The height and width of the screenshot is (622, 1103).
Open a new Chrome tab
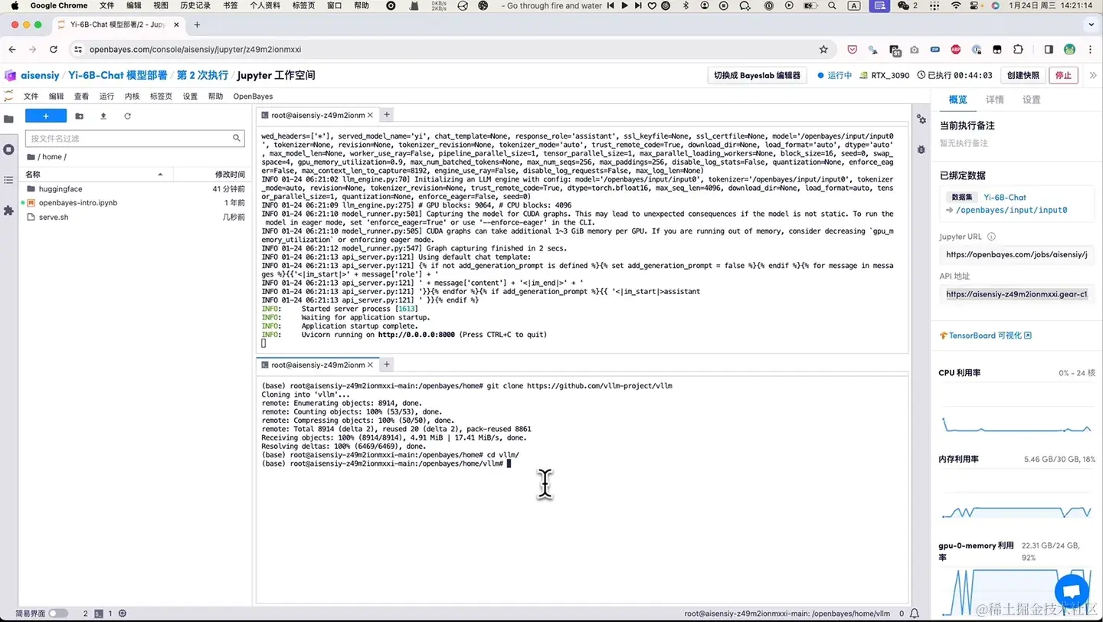pyautogui.click(x=197, y=25)
